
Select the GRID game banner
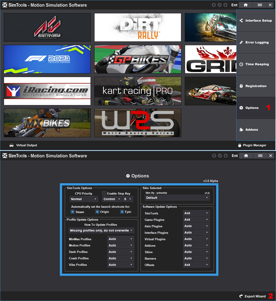[x=210, y=59]
